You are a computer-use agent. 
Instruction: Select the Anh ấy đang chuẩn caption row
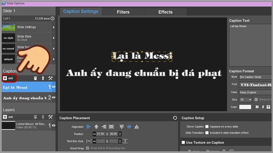tap(29, 98)
